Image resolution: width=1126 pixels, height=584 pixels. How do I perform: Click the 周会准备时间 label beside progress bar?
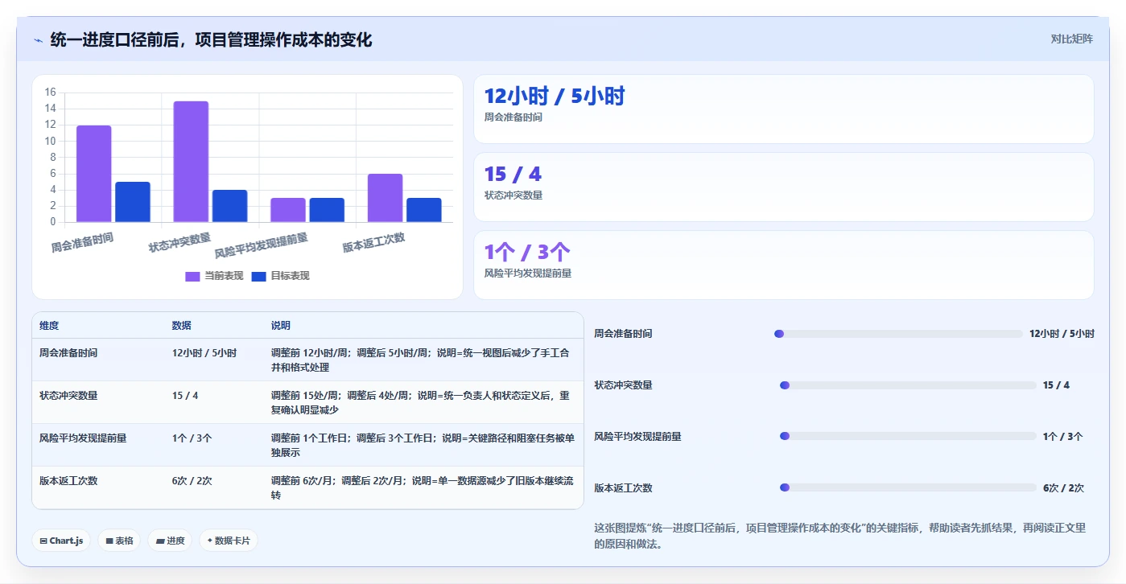623,334
